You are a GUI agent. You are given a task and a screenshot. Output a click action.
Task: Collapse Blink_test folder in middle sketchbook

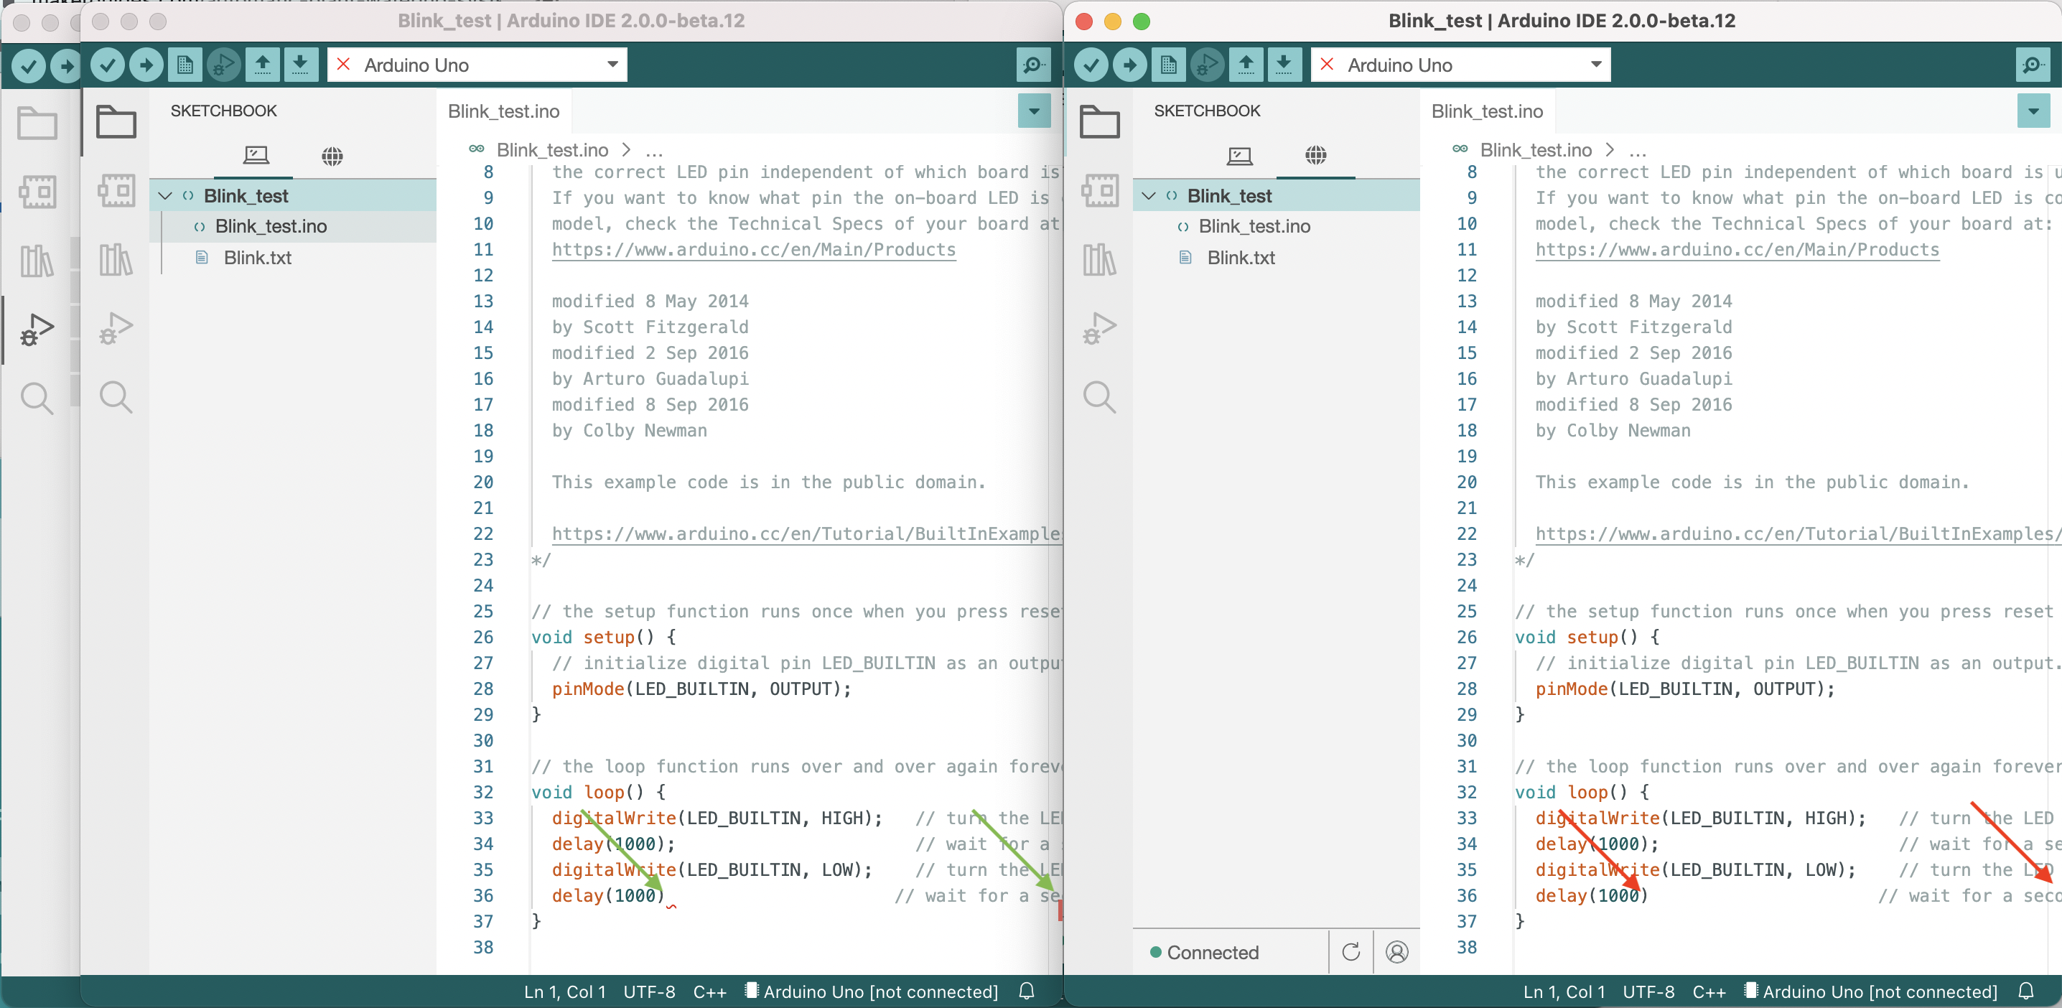pyautogui.click(x=165, y=196)
